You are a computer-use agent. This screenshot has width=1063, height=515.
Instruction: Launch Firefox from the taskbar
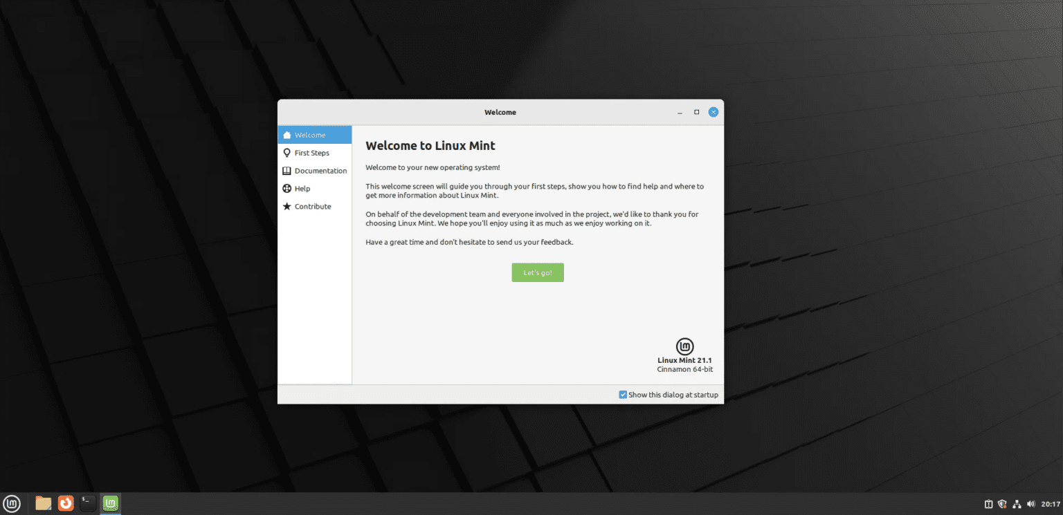pyautogui.click(x=65, y=503)
